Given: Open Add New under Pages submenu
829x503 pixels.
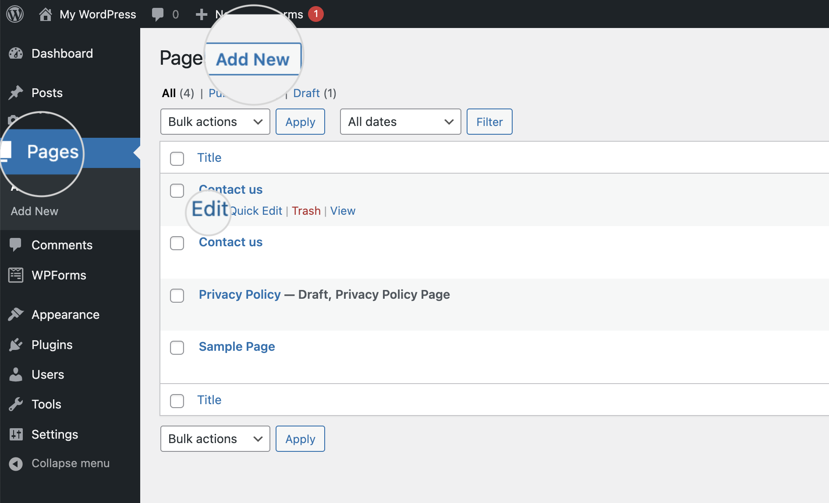Looking at the screenshot, I should click(x=34, y=211).
